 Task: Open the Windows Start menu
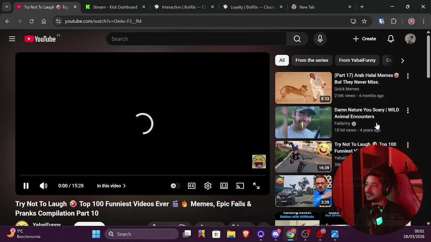pos(96,234)
